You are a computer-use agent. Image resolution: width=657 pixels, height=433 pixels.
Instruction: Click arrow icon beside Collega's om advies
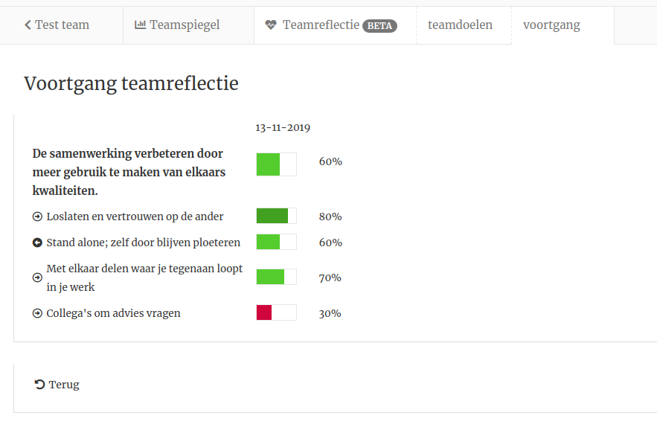click(x=37, y=313)
